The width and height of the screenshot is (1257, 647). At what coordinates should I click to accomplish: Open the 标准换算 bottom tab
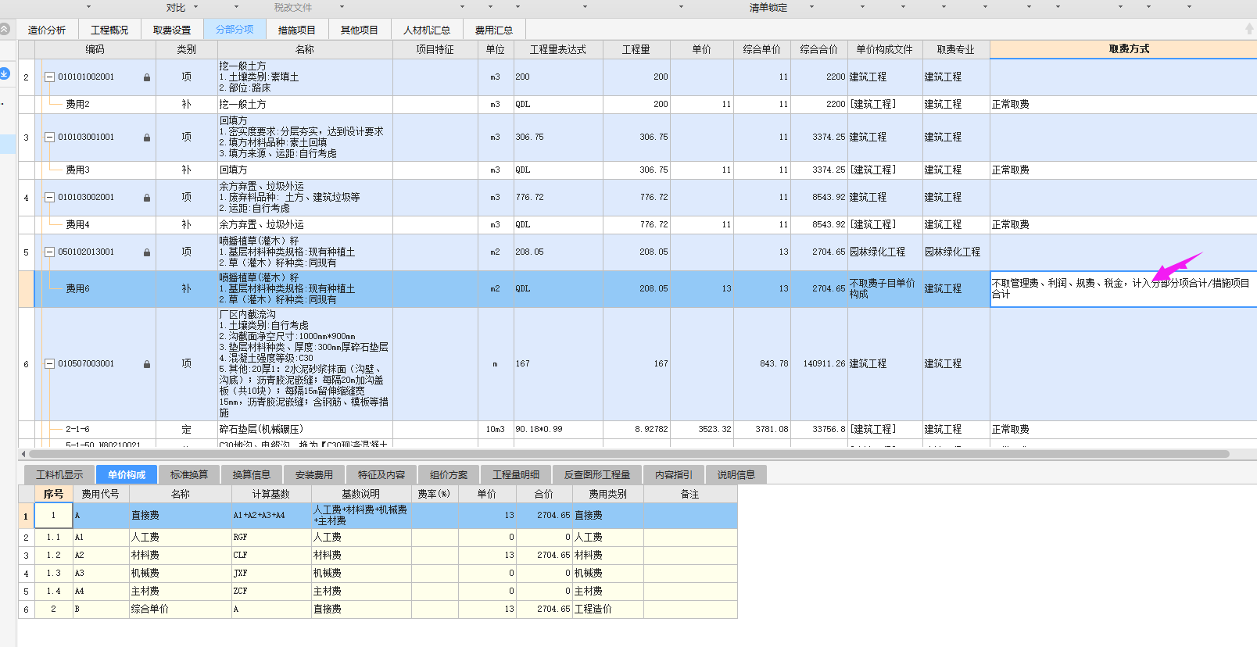coord(189,475)
